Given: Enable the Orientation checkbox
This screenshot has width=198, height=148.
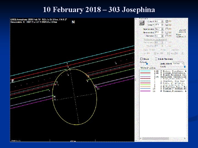Looking at the screenshot, I should pyautogui.click(x=167, y=36).
